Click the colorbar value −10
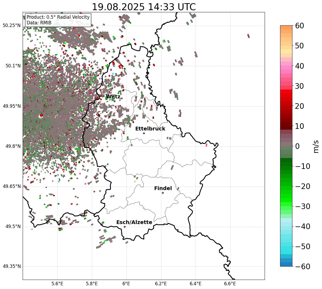This screenshot has height=289, width=322. pyautogui.click(x=303, y=166)
